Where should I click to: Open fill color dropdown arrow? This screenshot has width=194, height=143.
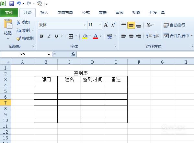click(x=90, y=36)
